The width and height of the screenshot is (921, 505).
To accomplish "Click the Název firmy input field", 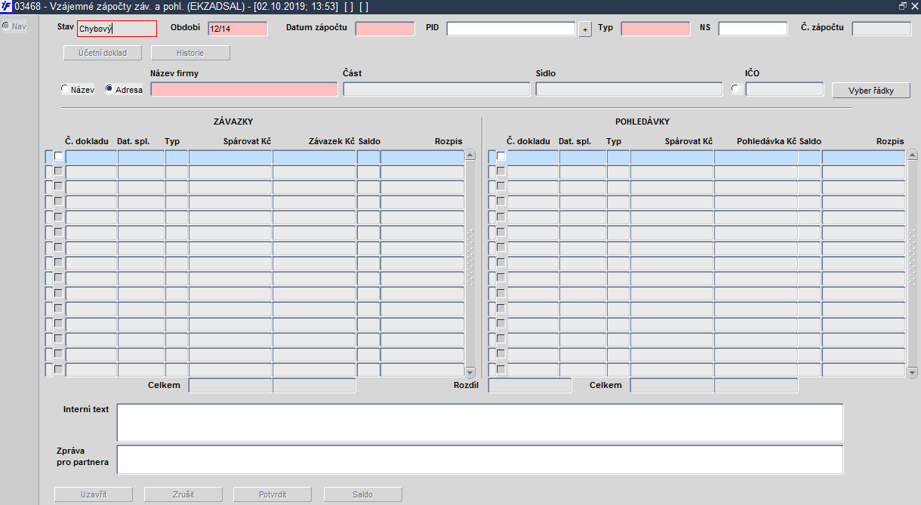I will click(x=245, y=89).
